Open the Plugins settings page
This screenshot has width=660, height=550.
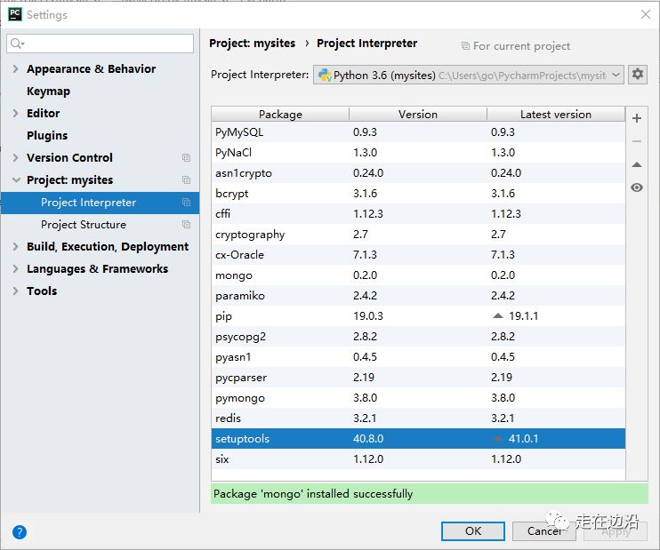point(47,135)
